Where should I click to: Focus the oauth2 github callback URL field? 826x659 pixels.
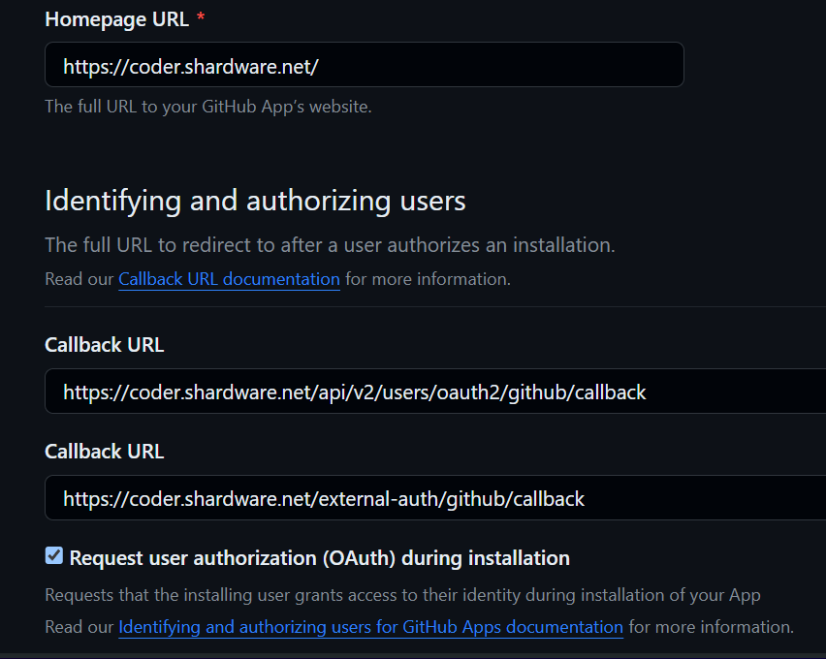(x=436, y=392)
